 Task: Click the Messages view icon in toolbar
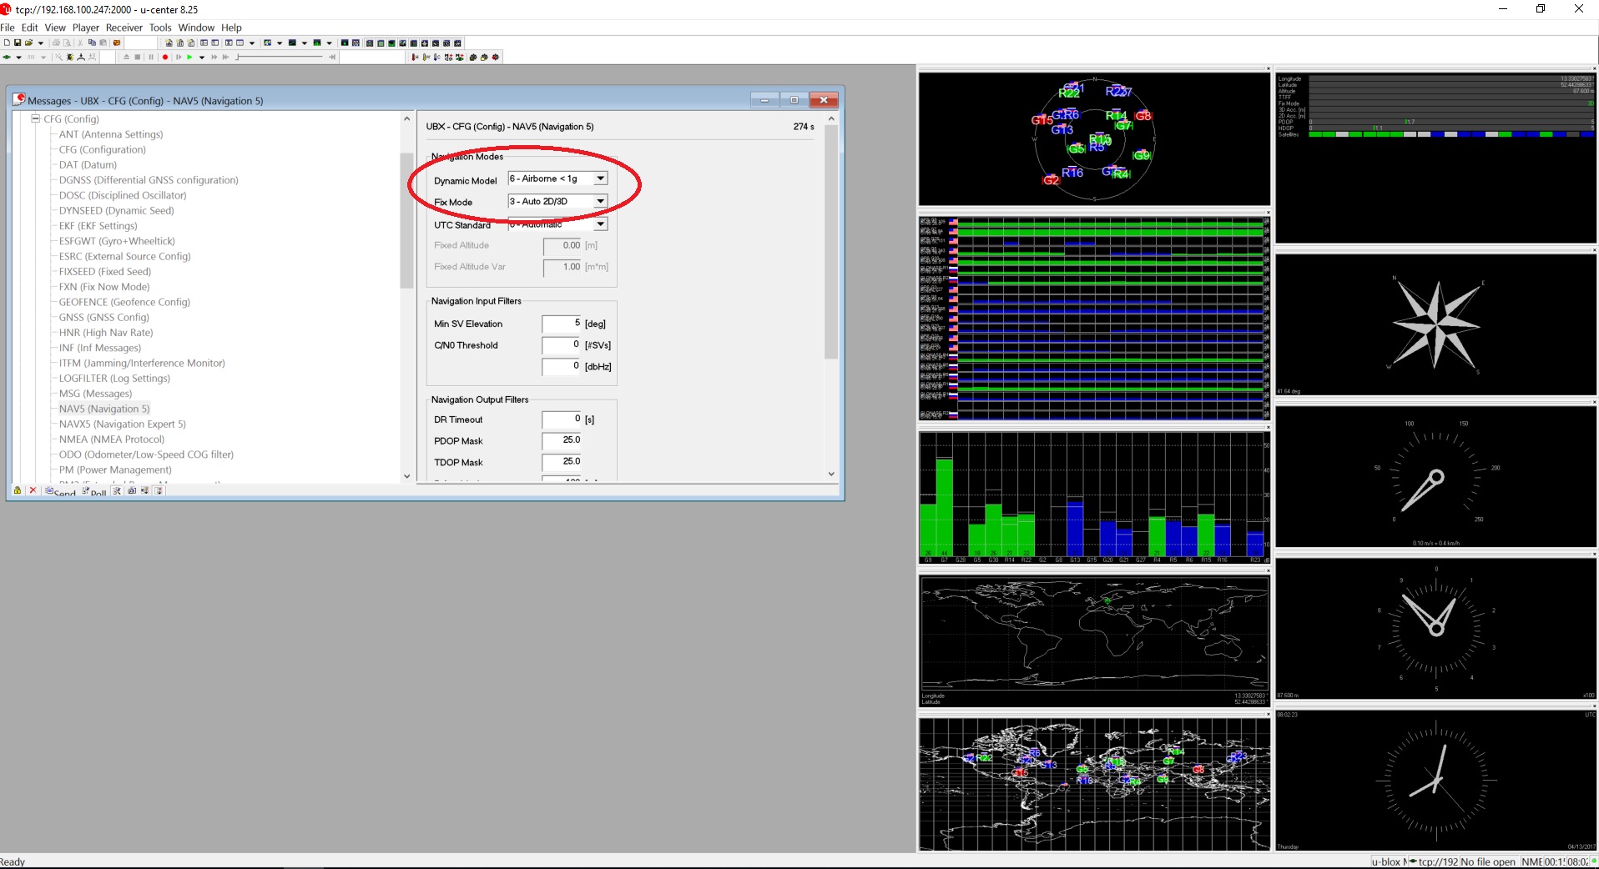(204, 43)
